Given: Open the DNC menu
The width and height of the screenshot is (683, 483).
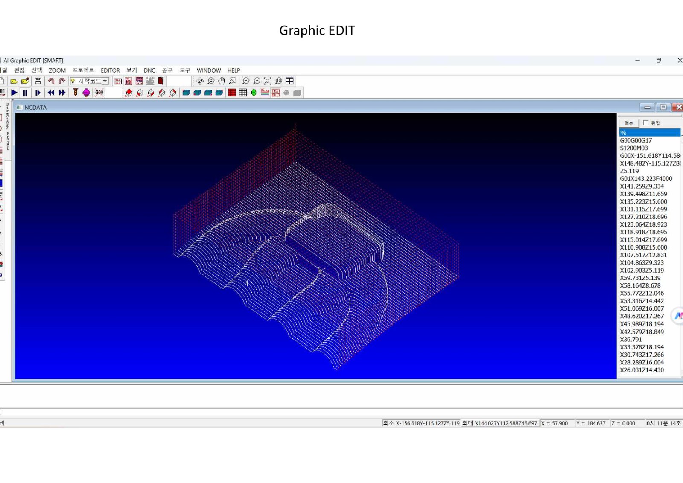Looking at the screenshot, I should pos(149,70).
